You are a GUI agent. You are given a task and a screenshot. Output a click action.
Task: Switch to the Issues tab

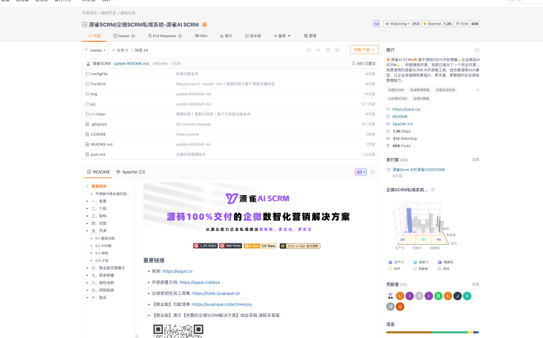pos(124,35)
